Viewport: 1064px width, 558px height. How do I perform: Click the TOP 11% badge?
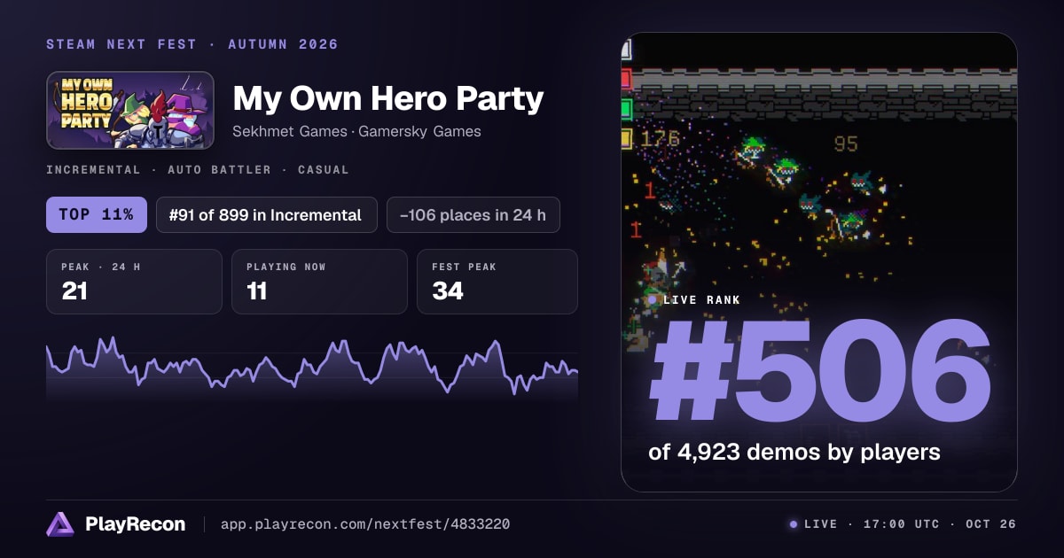[97, 214]
